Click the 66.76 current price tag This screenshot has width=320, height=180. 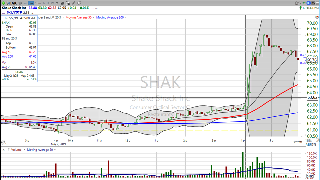(312, 60)
